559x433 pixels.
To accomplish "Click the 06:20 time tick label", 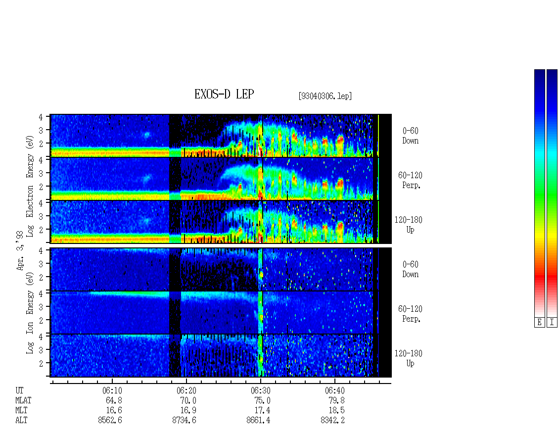I will coord(186,390).
